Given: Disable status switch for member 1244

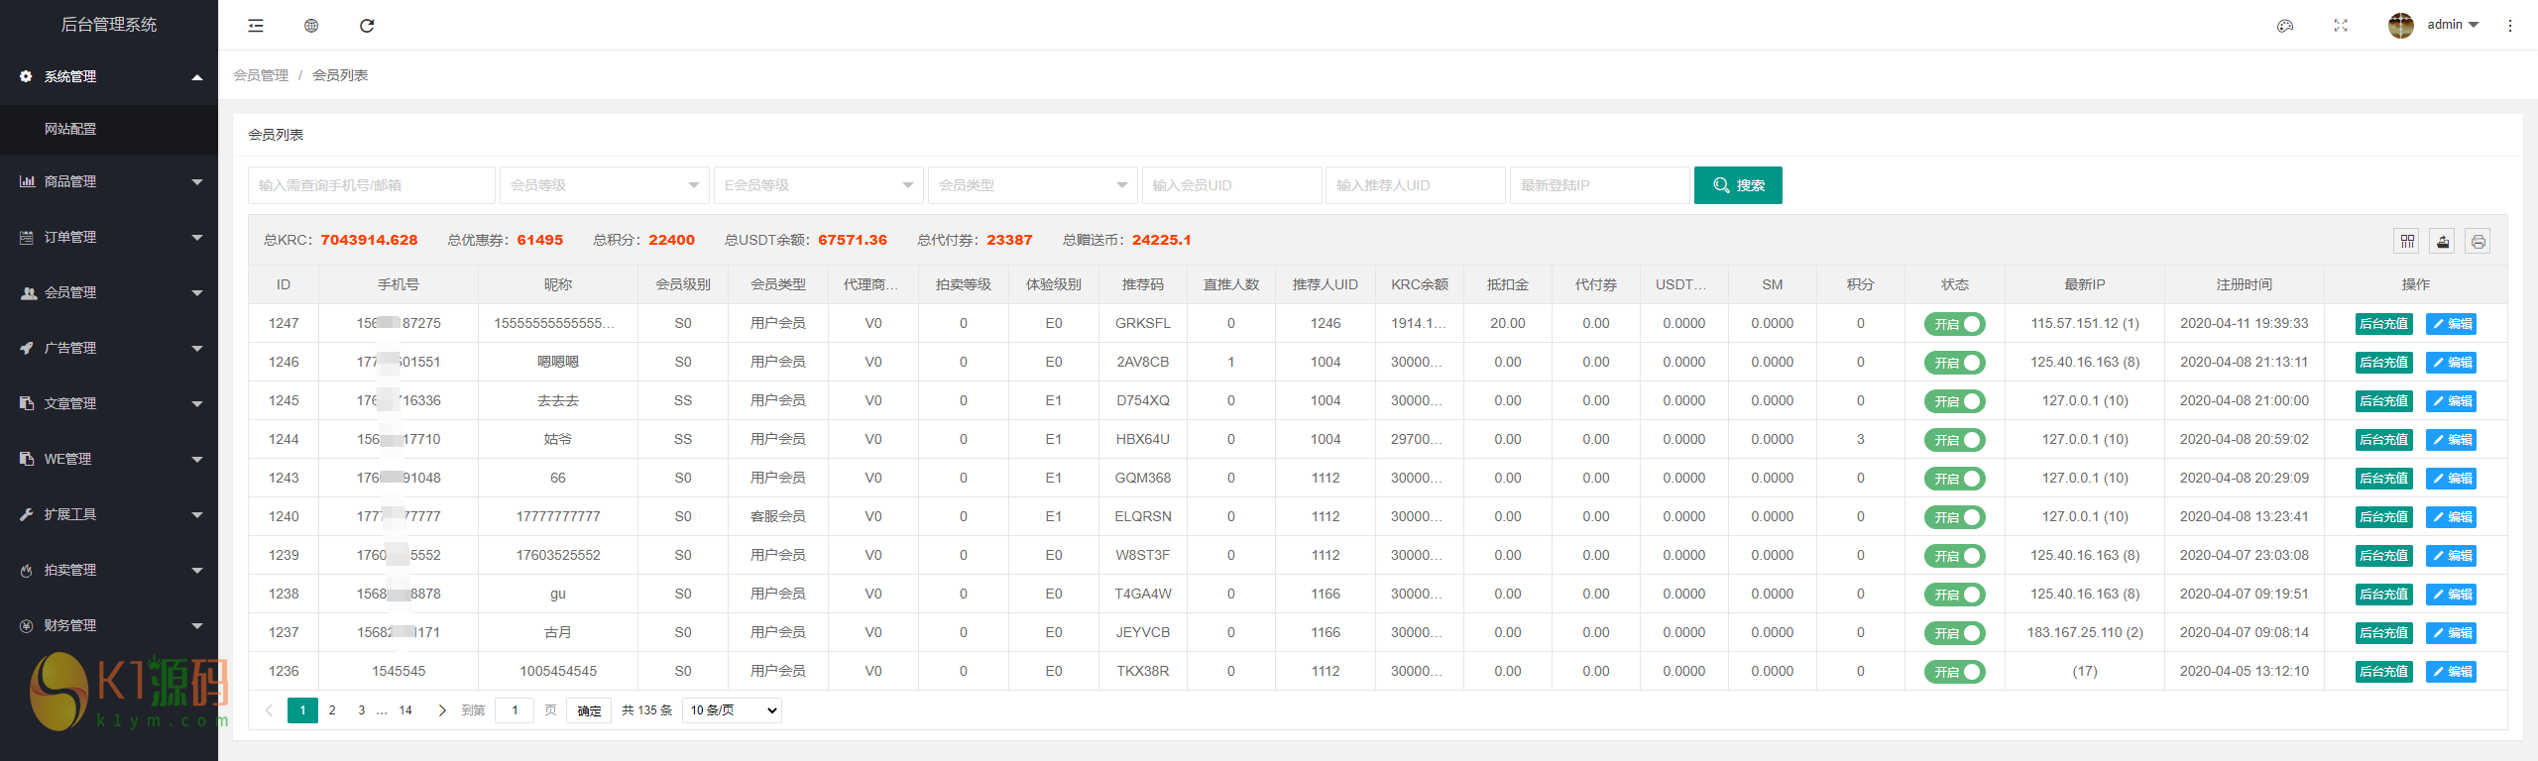Looking at the screenshot, I should [1954, 440].
